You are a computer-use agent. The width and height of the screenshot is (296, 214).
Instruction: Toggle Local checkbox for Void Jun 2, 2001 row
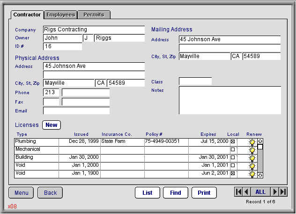(x=233, y=173)
